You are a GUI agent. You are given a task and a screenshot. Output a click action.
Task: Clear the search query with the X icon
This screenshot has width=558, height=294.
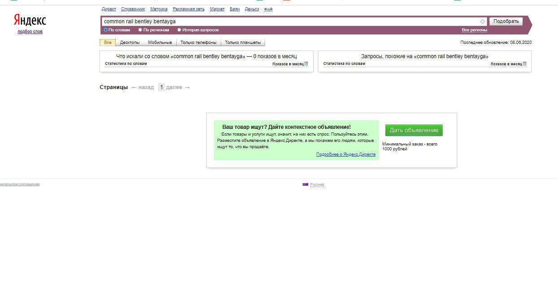(x=483, y=21)
